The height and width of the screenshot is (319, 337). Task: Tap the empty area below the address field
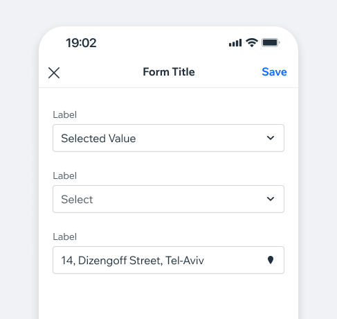click(x=168, y=297)
